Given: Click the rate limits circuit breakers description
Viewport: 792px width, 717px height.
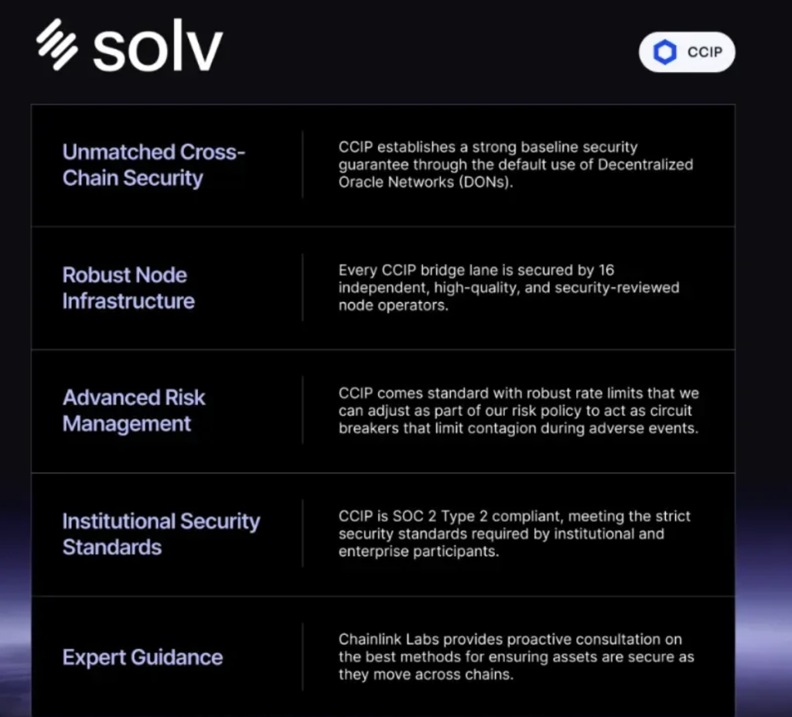Looking at the screenshot, I should point(519,411).
